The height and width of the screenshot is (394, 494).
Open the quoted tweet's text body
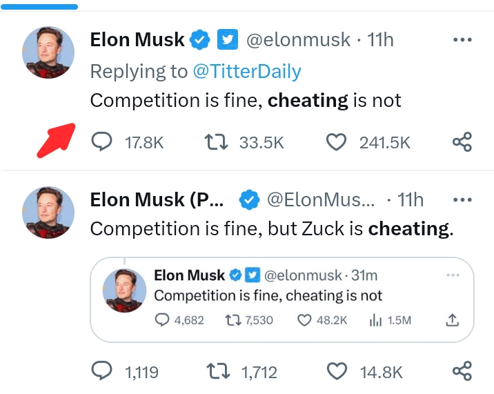(268, 296)
